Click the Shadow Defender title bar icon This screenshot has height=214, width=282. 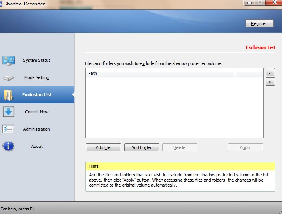[x=1, y=4]
